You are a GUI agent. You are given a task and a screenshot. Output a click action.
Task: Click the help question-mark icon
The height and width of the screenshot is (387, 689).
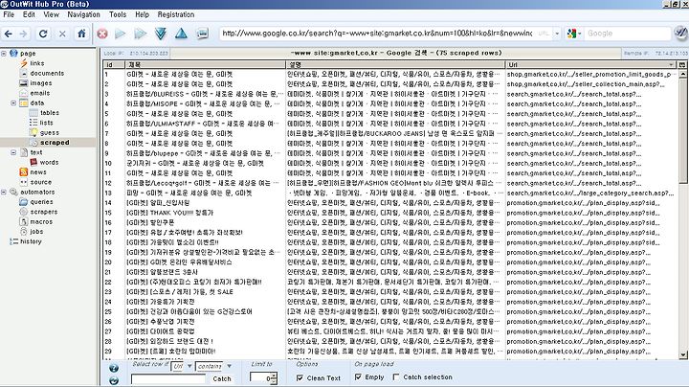pyautogui.click(x=113, y=369)
